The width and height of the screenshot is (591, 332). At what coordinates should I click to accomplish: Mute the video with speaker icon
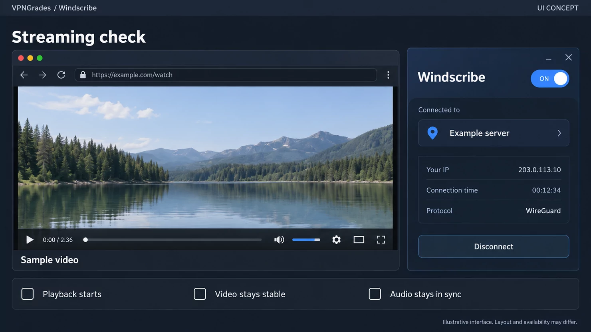tap(279, 239)
